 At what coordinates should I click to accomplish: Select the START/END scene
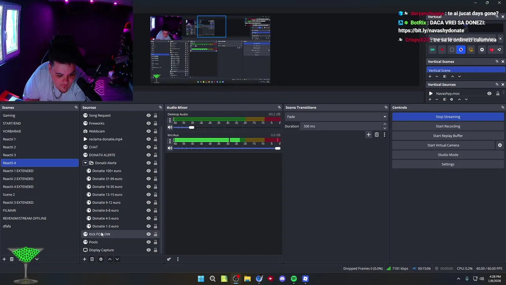(x=40, y=123)
